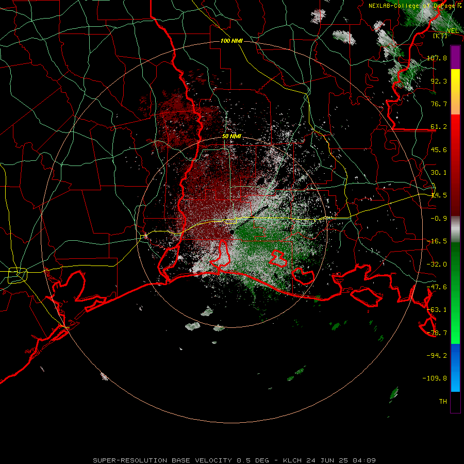Click the purple segment of the color bar

coord(455,57)
